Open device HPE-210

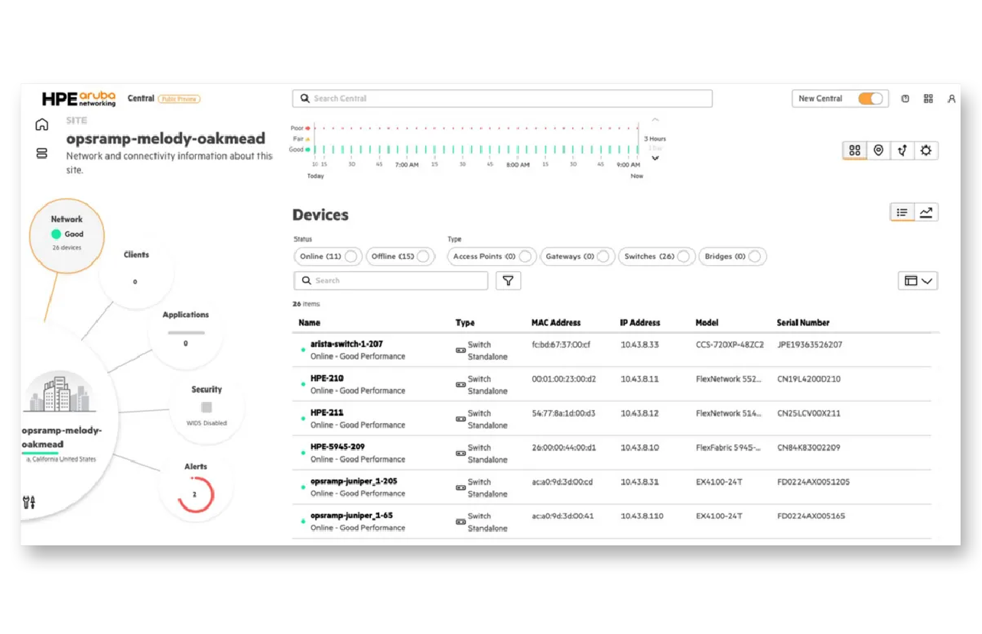327,379
